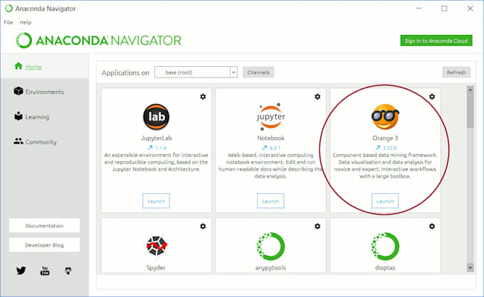Click the Environments cube icon

pos(19,91)
